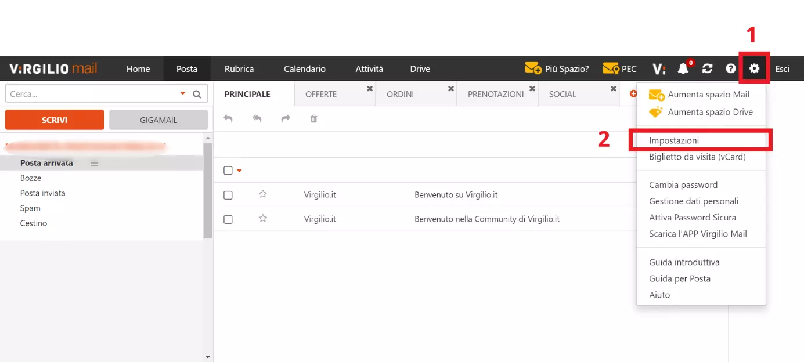The height and width of the screenshot is (362, 804).
Task: Refresh mail with the sync icon
Action: [707, 68]
